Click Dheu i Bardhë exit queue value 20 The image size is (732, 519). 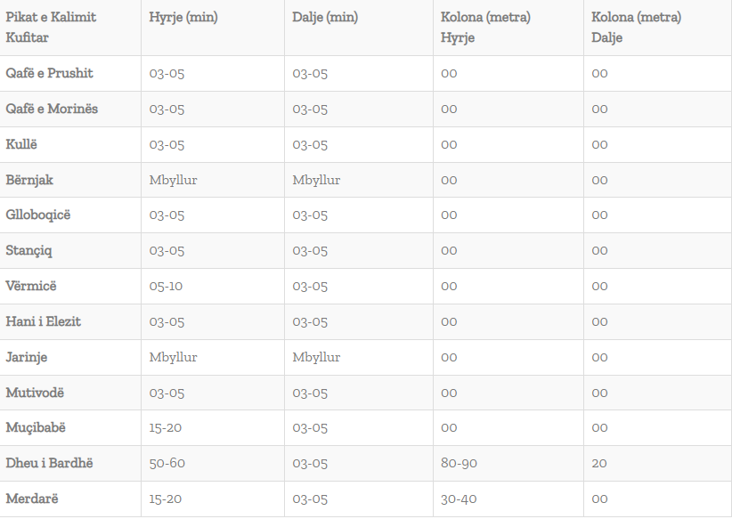point(599,463)
